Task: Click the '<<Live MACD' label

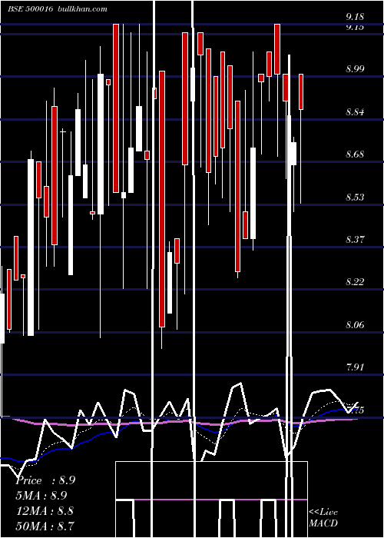Action: pyautogui.click(x=323, y=517)
